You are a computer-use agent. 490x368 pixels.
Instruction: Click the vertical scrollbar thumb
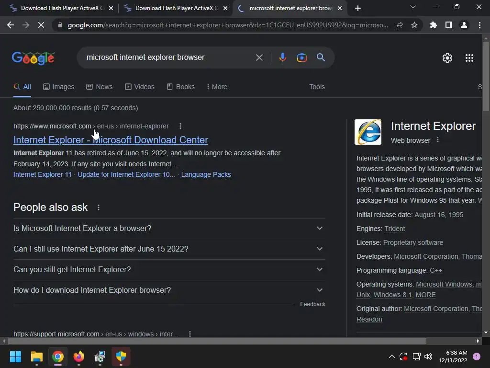486,77
